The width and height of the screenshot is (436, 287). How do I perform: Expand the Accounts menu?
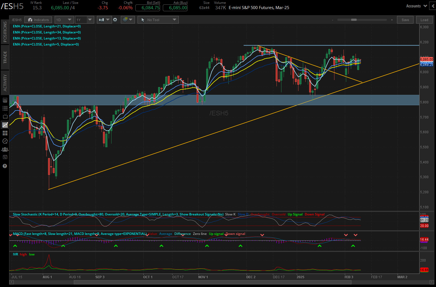(x=416, y=6)
